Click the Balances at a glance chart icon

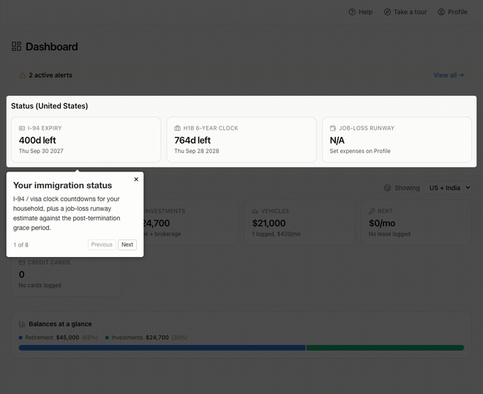click(x=22, y=324)
